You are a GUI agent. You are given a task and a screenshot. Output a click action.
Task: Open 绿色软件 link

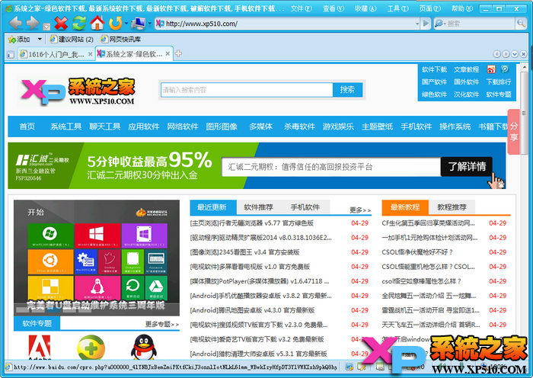click(434, 94)
